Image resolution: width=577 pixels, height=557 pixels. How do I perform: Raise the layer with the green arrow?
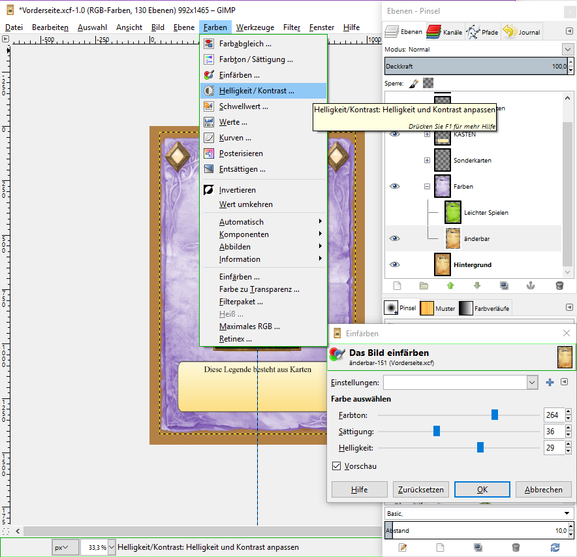pos(450,285)
